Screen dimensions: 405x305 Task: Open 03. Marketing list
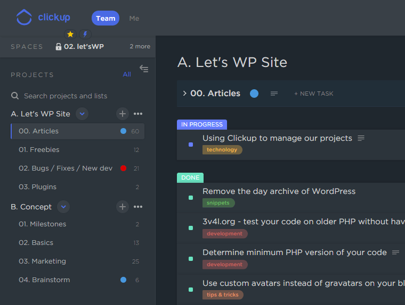click(x=77, y=261)
